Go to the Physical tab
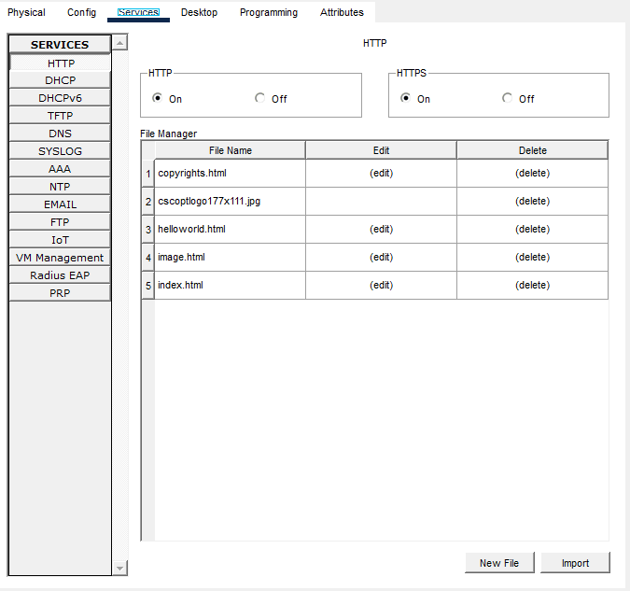Image resolution: width=630 pixels, height=591 pixels. 26,12
